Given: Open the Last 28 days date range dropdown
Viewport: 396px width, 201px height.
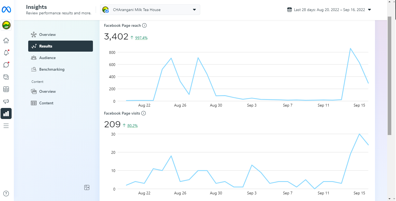Looking at the screenshot, I should [329, 10].
